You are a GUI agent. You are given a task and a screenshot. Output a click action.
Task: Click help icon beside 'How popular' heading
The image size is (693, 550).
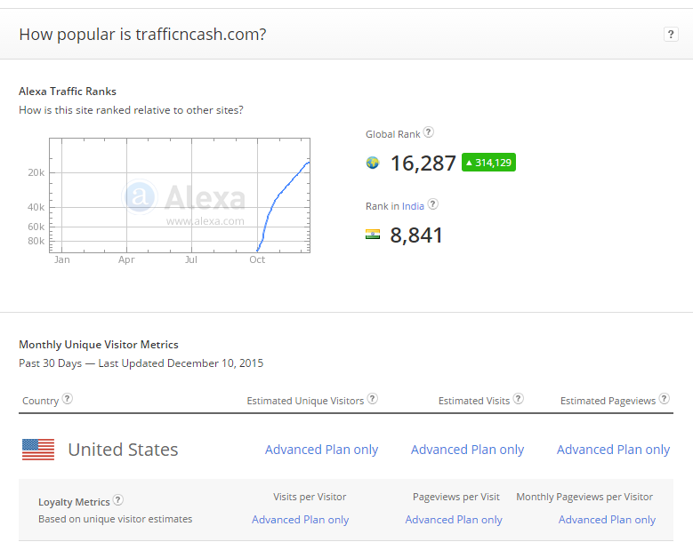671,35
